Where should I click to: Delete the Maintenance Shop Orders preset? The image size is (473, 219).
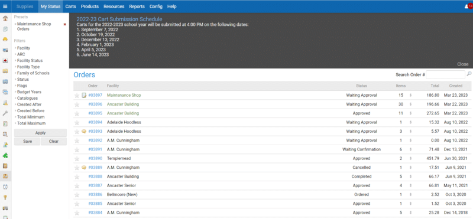[x=64, y=24]
